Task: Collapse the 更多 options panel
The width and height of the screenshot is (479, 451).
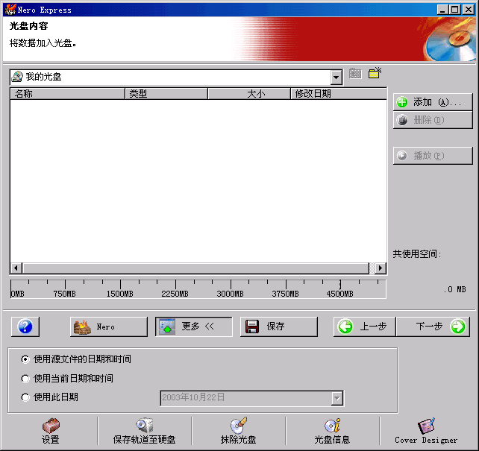Action: [x=193, y=327]
